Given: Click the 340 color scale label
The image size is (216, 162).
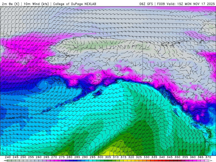Looking at the screenshot, I should pos(162,157).
